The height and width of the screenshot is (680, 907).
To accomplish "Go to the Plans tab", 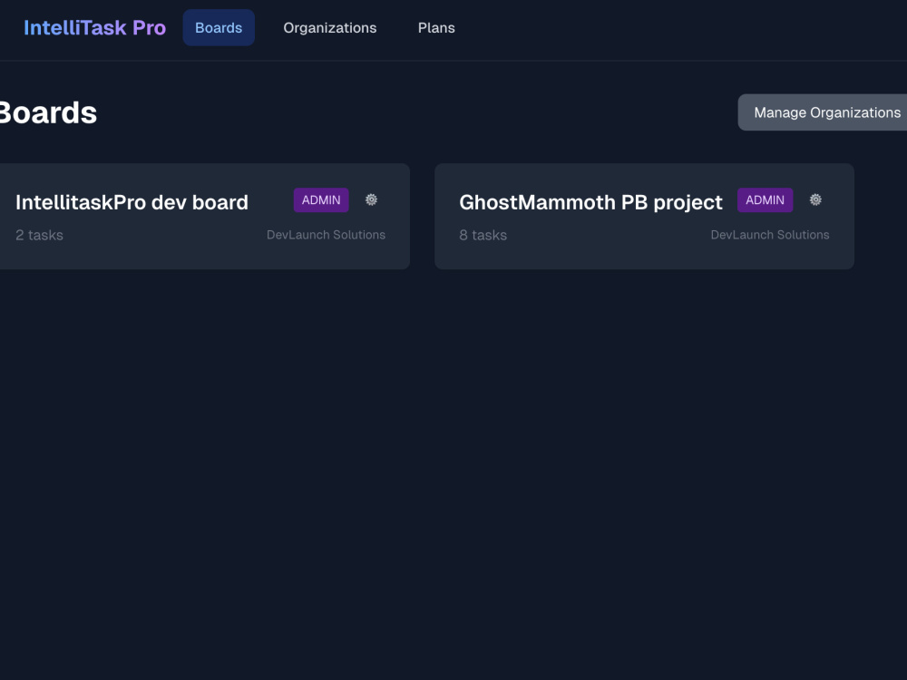I will [436, 28].
